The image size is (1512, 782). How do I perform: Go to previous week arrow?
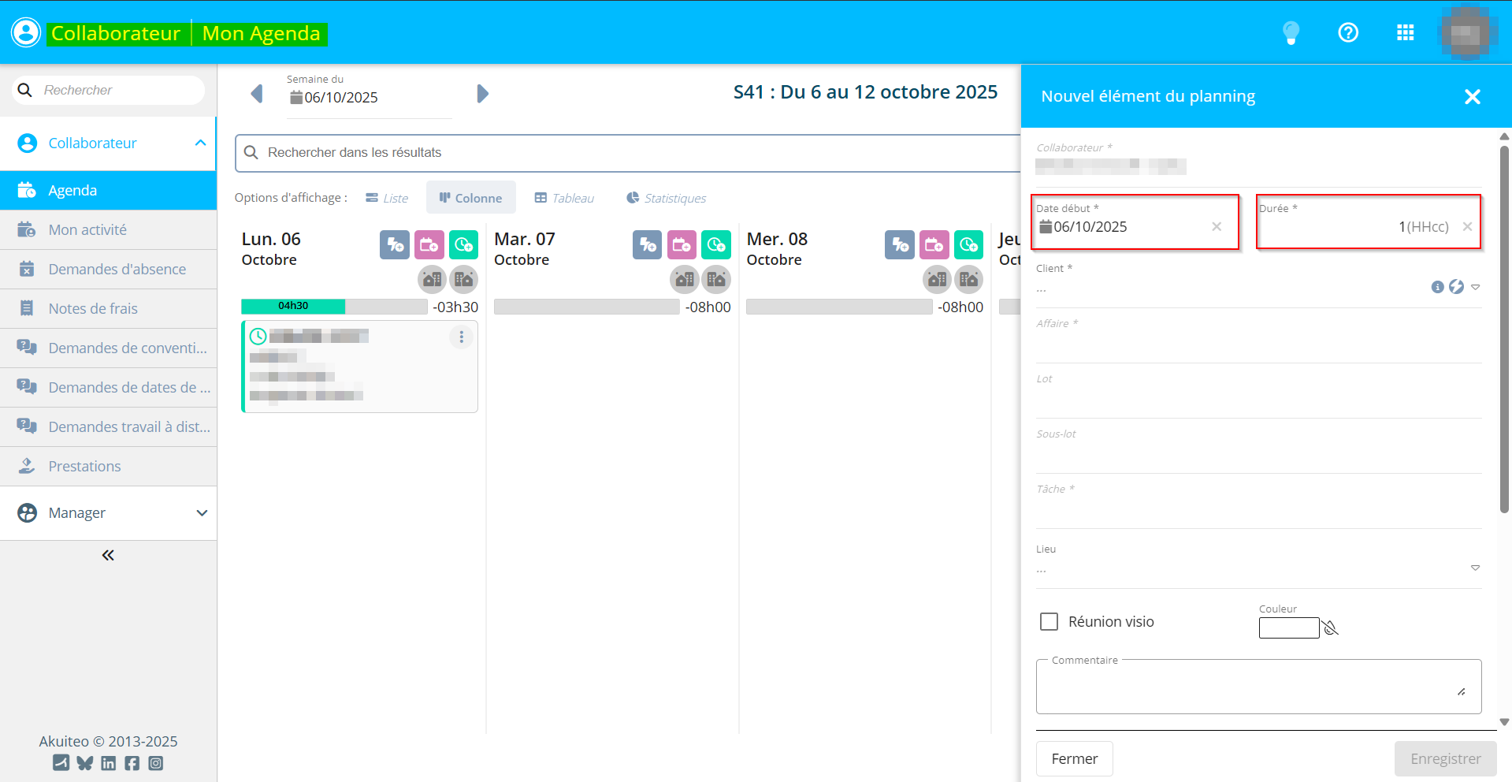[x=257, y=94]
